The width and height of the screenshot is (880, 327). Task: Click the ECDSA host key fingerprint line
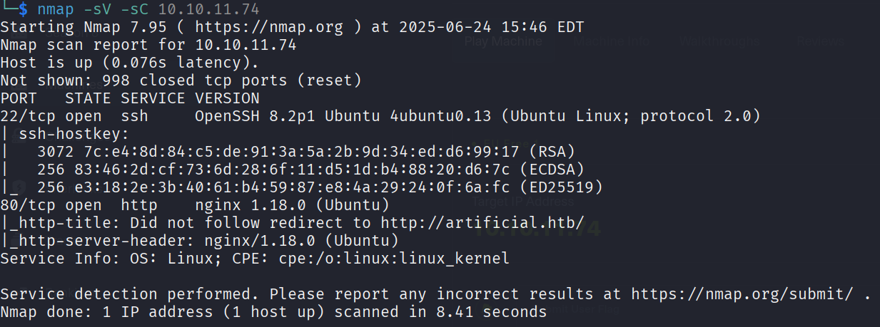click(310, 169)
